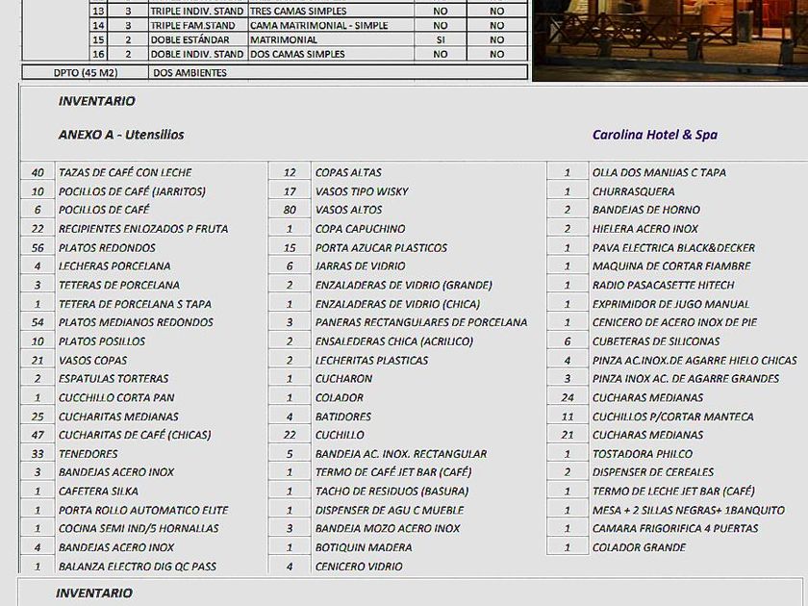The height and width of the screenshot is (606, 808).
Task: Click 'CUBETERAS DE SILICONAS' cell
Action: tap(655, 341)
